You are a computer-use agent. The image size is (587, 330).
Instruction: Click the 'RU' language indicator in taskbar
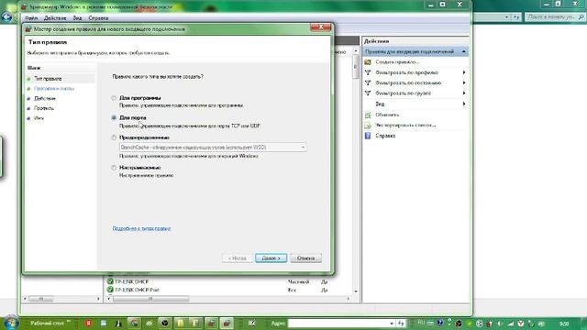(421, 323)
